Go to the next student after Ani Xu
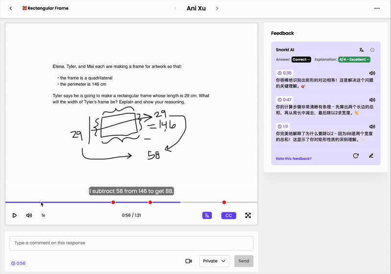Screen dimensions: 391x274 click(217, 8)
